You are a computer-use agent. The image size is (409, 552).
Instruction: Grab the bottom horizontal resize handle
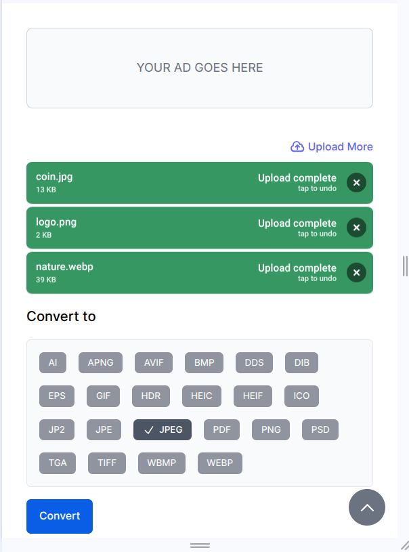(x=200, y=545)
